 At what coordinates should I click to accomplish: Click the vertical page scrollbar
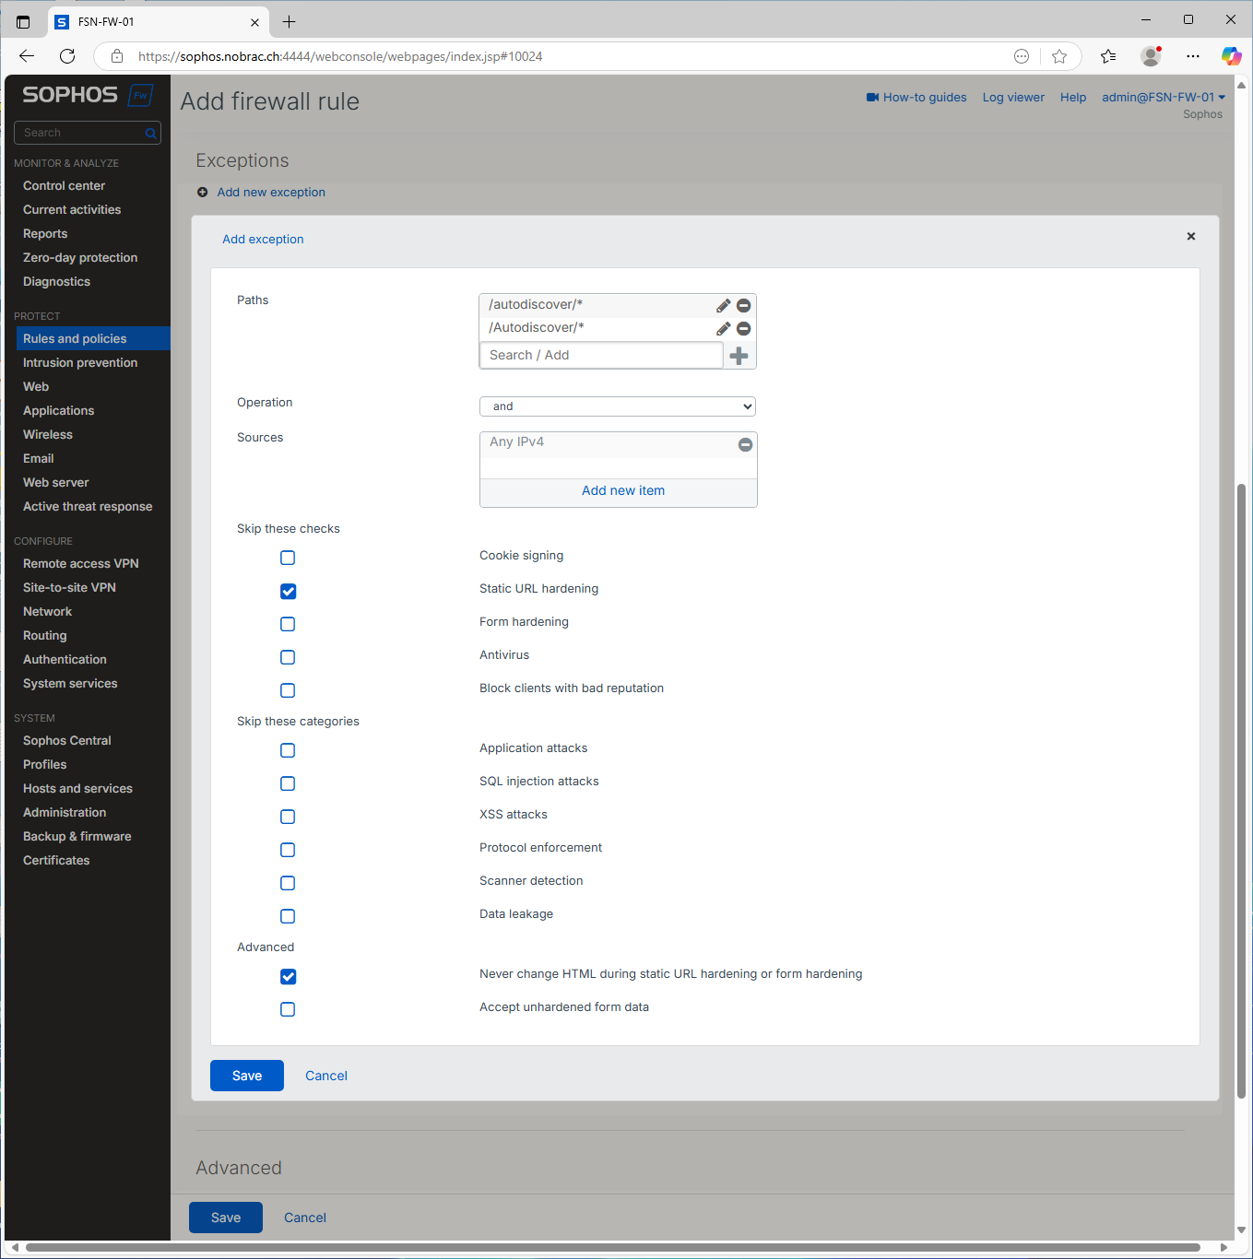(x=1241, y=791)
